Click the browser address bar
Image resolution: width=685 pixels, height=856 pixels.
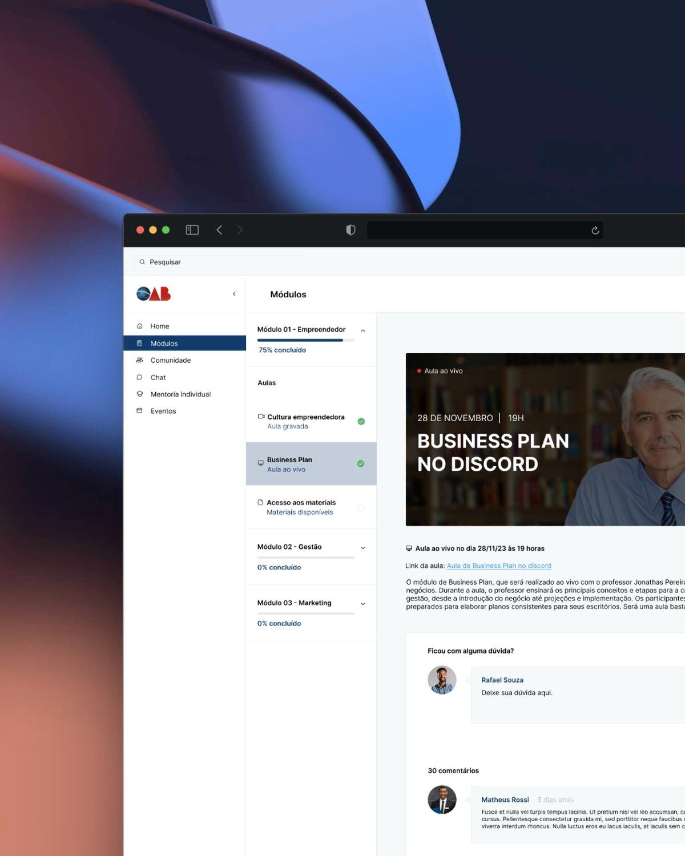[485, 230]
